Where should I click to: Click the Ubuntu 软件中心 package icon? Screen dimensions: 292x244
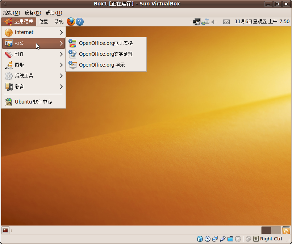click(9, 102)
